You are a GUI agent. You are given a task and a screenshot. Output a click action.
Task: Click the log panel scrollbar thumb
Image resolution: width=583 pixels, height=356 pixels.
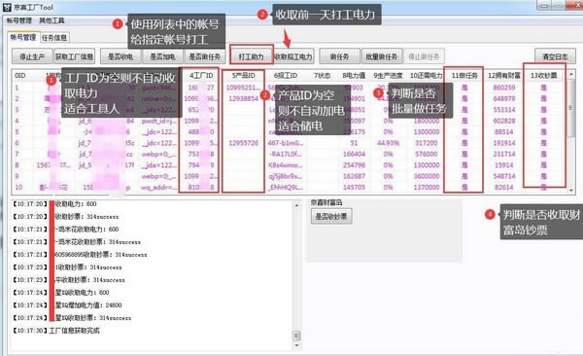296,336
